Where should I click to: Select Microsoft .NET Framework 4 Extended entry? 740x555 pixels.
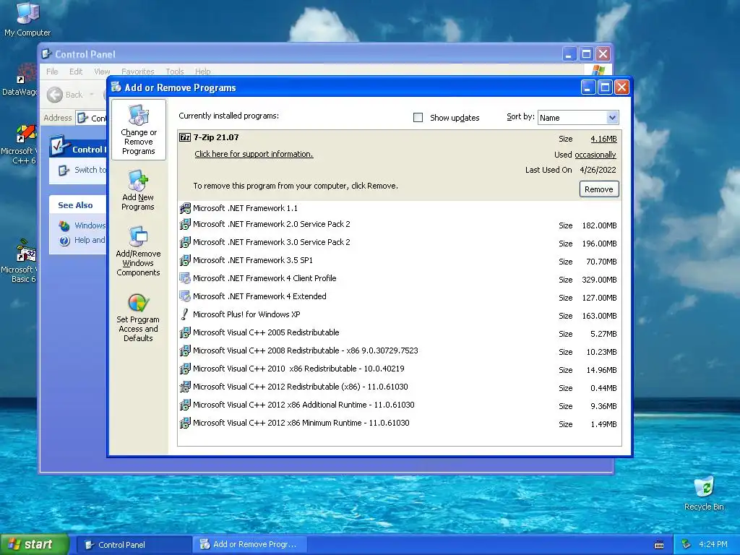tap(399, 297)
